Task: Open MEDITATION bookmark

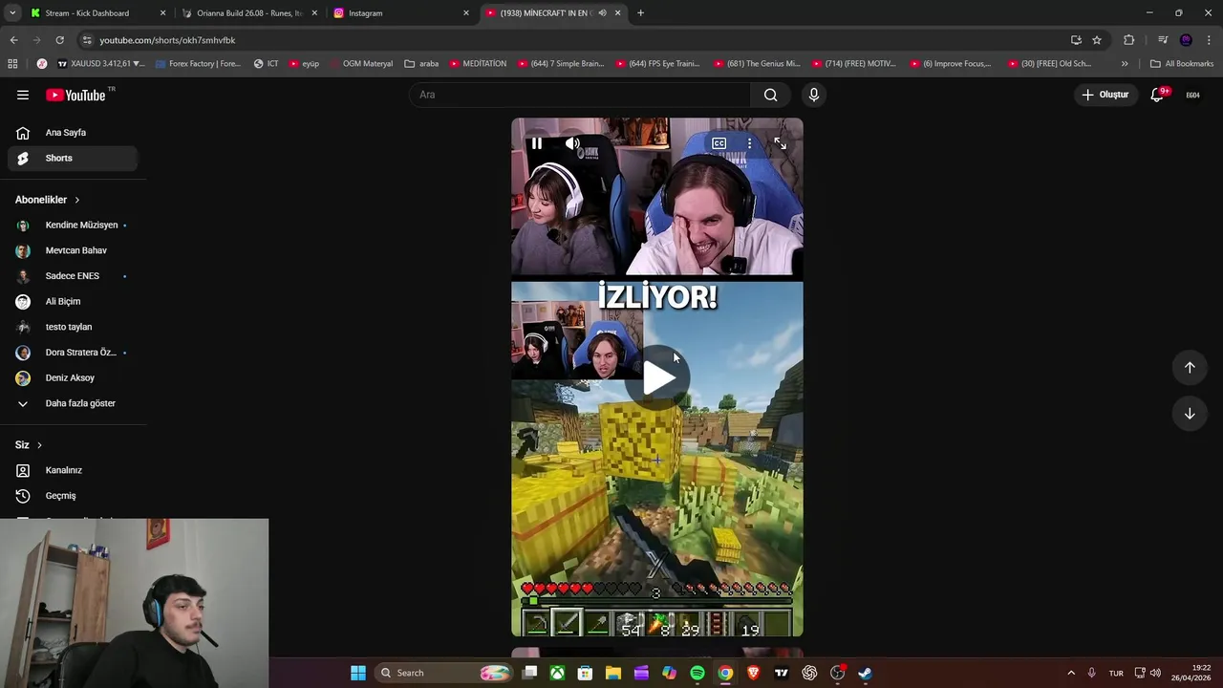Action: click(x=477, y=64)
